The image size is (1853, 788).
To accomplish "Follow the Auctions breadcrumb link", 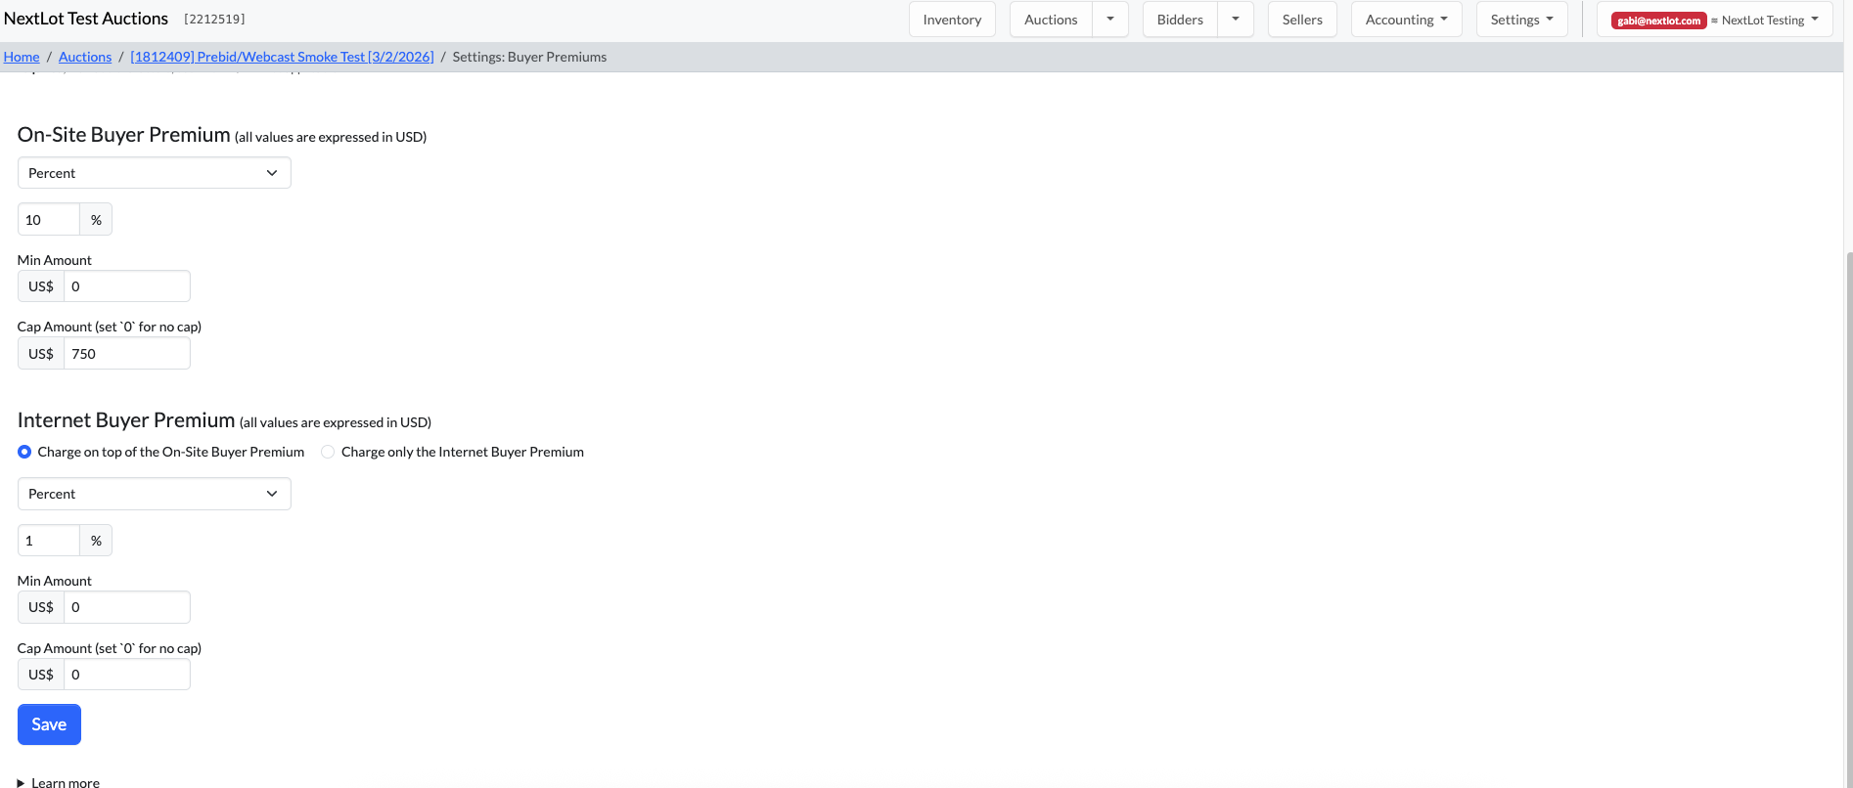I will point(85,57).
